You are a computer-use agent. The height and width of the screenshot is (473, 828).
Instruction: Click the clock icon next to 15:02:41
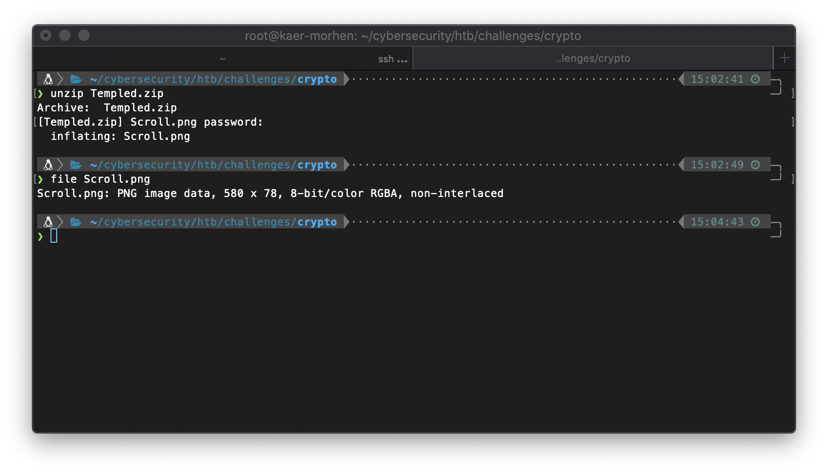coord(756,79)
